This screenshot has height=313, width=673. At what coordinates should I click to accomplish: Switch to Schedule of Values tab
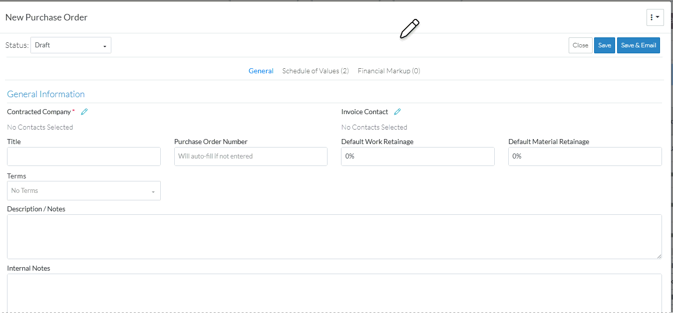pos(316,71)
